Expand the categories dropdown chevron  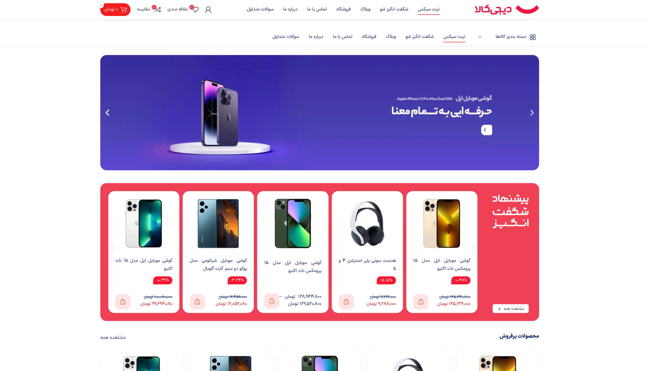pos(480,37)
